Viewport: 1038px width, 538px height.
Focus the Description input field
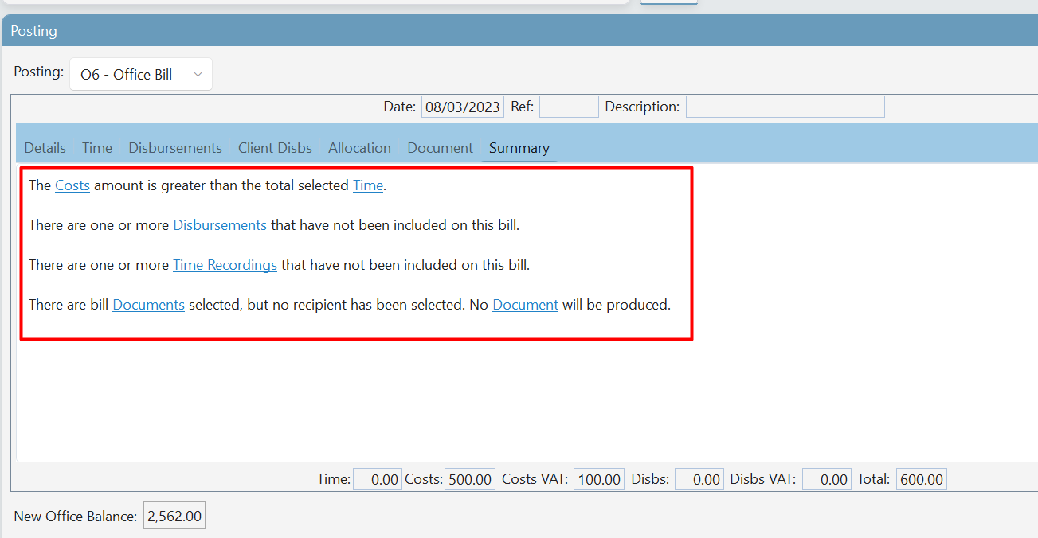(x=785, y=107)
